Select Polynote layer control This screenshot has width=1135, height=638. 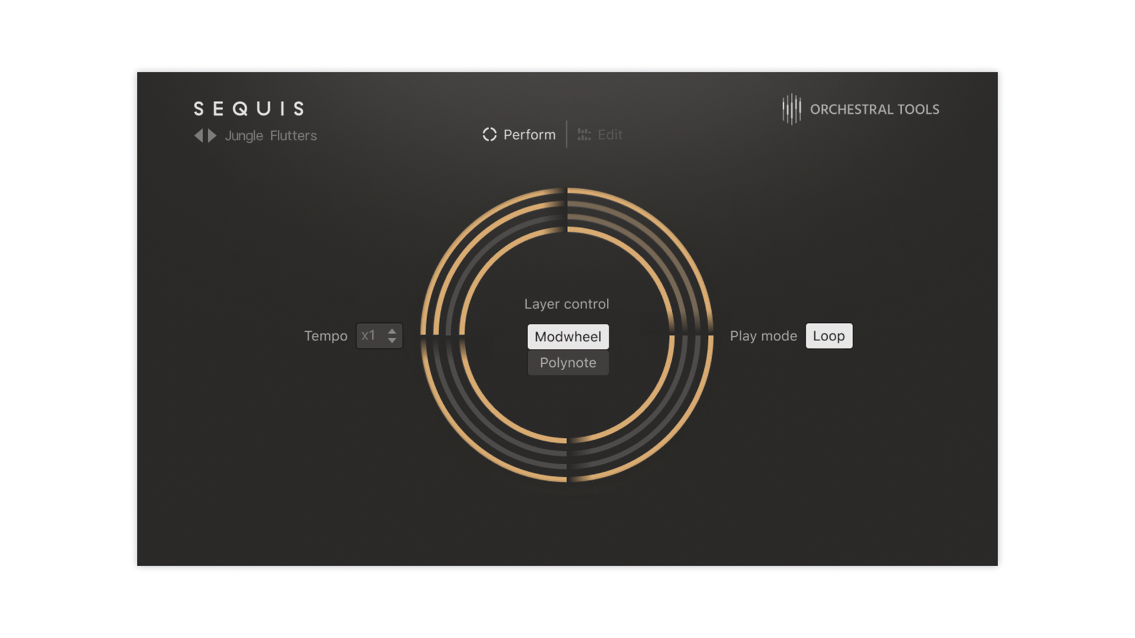(x=567, y=363)
